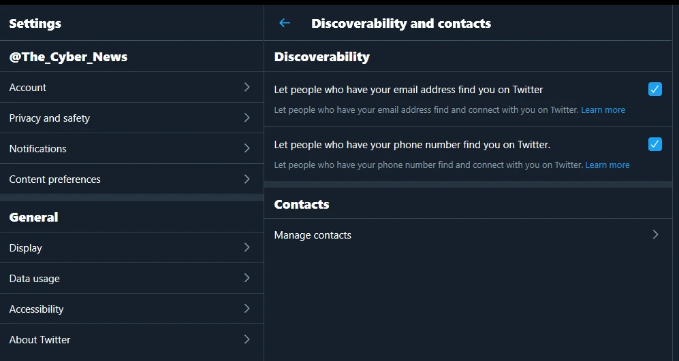Screen dimensions: 679x361
Task: Select the Display settings item
Action: pos(131,247)
